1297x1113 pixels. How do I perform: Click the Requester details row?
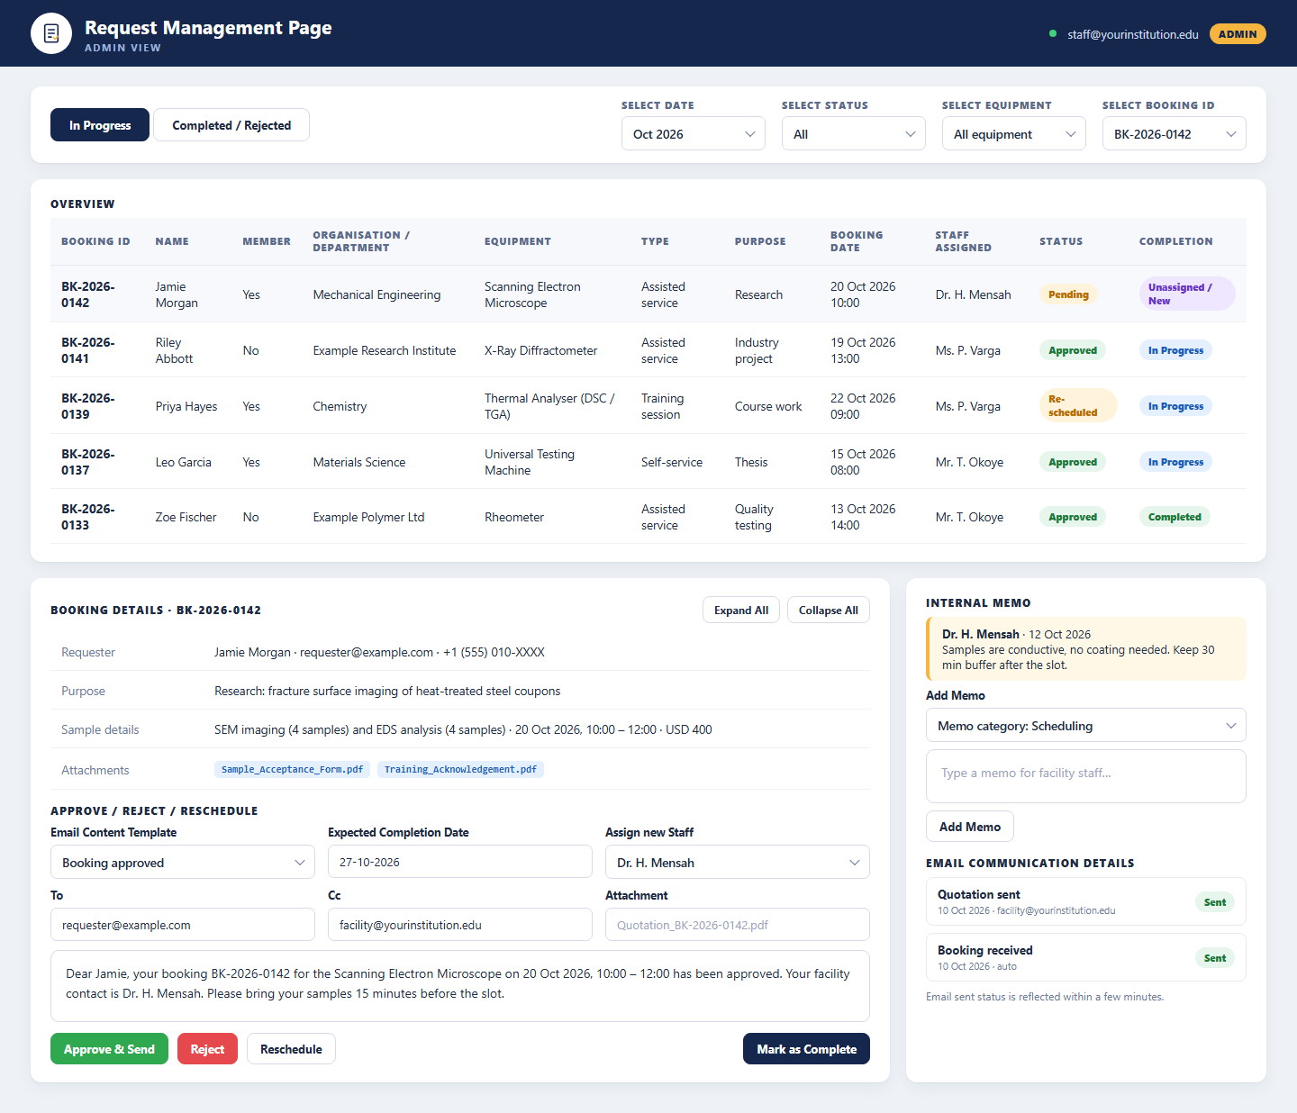coord(460,652)
